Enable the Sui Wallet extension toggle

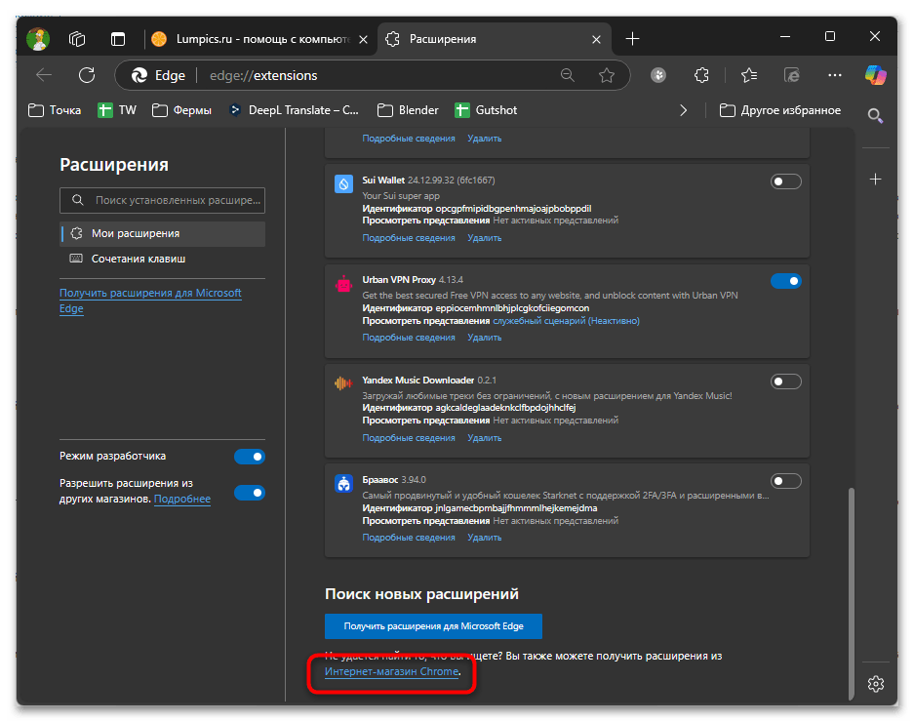786,181
